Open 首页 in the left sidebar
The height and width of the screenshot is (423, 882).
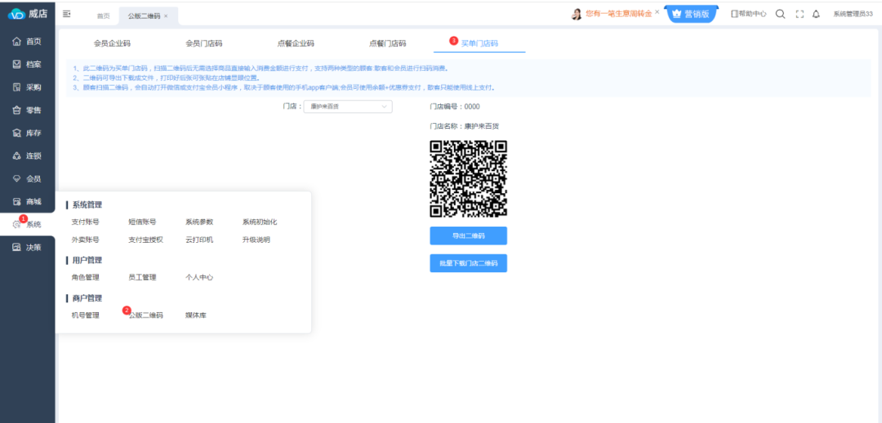coord(27,42)
